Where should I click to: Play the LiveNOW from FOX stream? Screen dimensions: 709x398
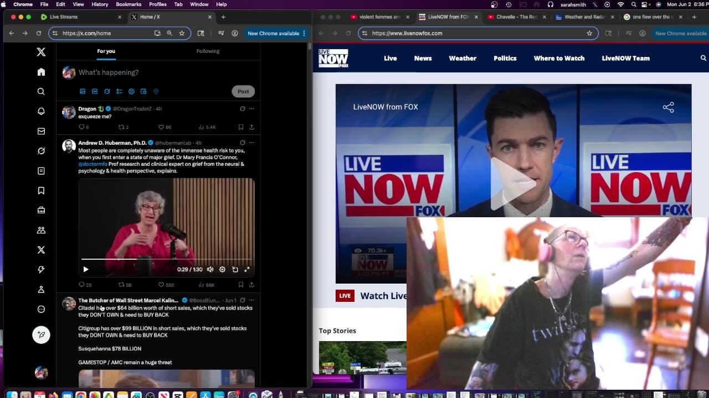[x=513, y=184]
